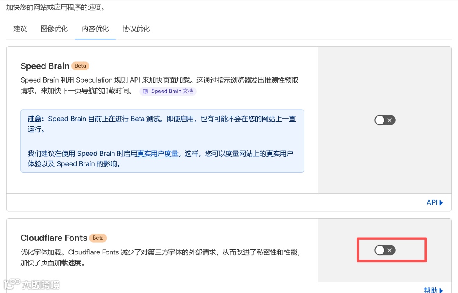
Task: Switch to the 图像优化 tab
Action: point(54,28)
